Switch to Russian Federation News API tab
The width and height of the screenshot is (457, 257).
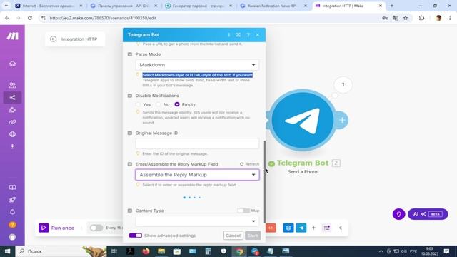click(x=273, y=6)
